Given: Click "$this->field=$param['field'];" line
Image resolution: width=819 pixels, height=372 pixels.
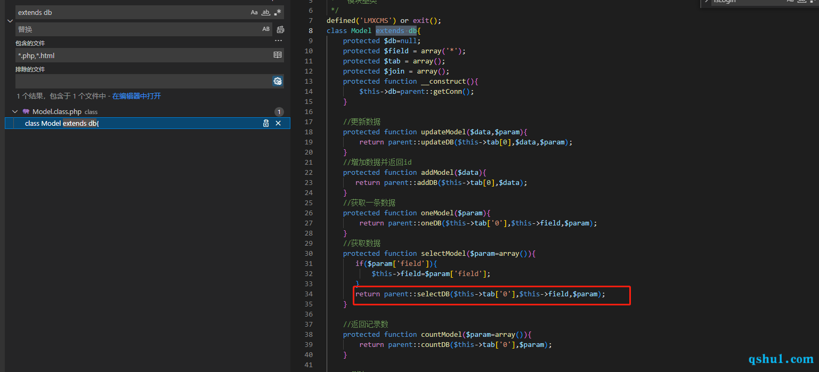Looking at the screenshot, I should click(431, 274).
